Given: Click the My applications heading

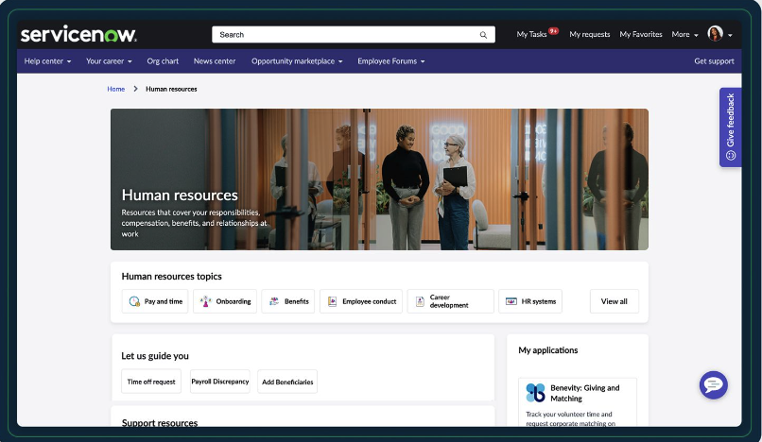Looking at the screenshot, I should pyautogui.click(x=548, y=350).
